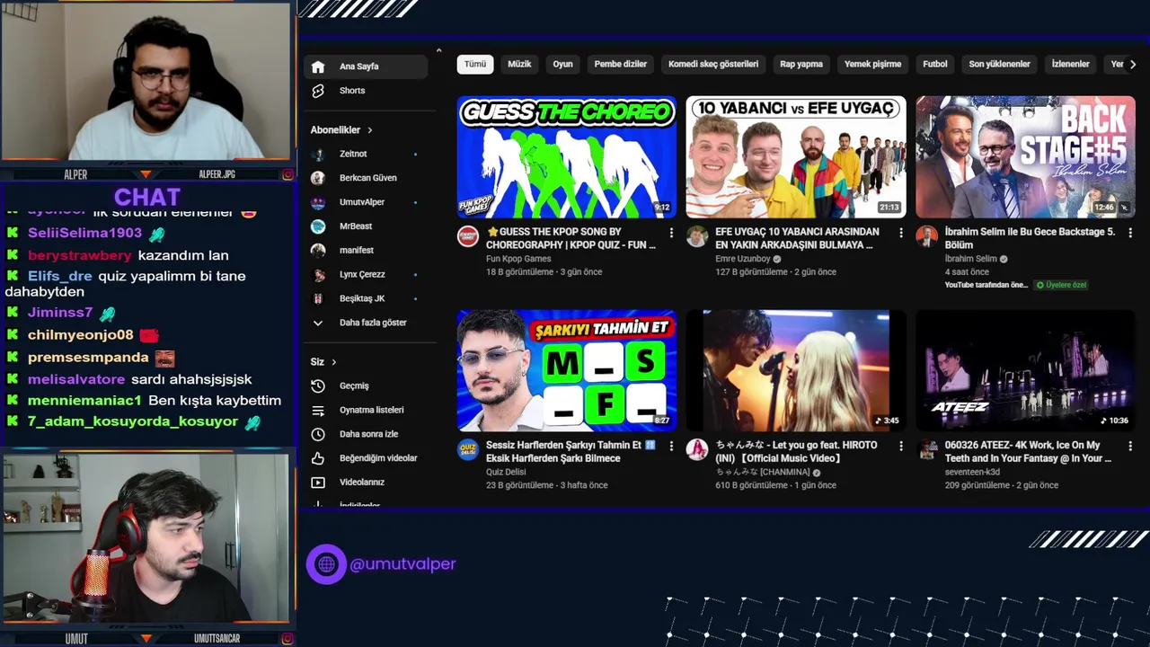
Task: Select the Tümü filter chip
Action: point(475,65)
